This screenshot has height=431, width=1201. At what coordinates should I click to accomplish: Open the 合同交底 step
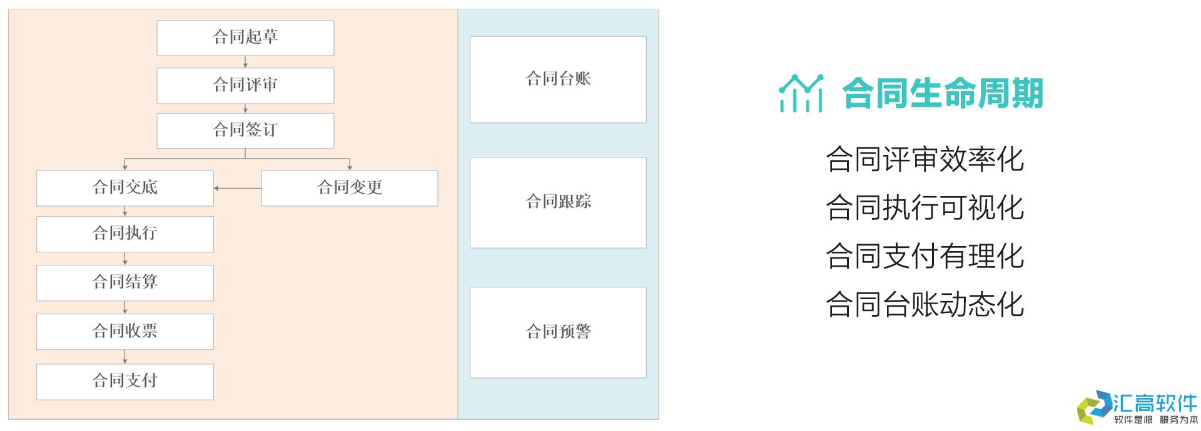pos(125,188)
